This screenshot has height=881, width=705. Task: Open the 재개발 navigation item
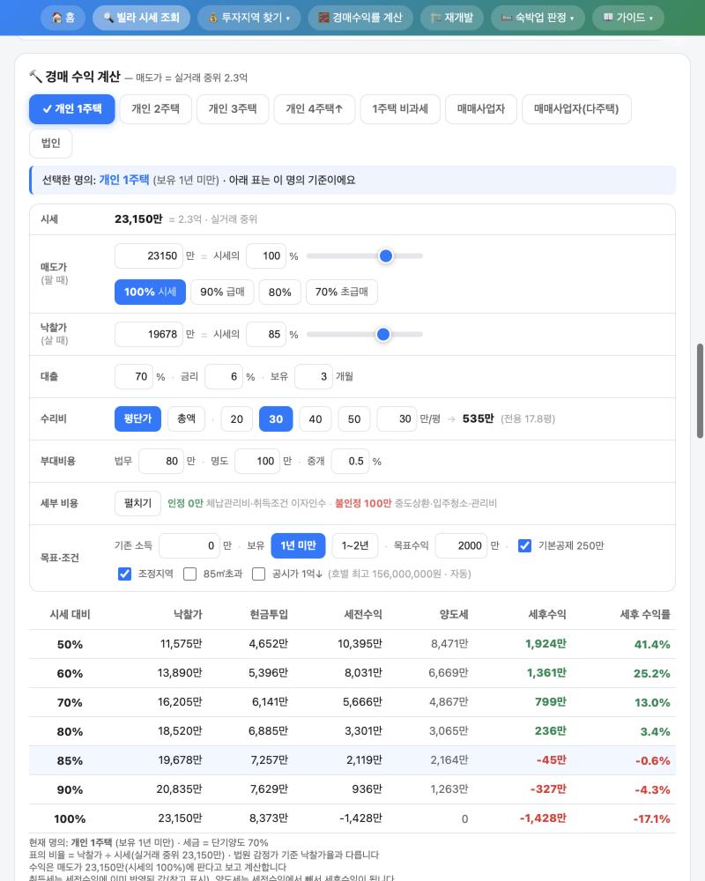click(x=452, y=18)
